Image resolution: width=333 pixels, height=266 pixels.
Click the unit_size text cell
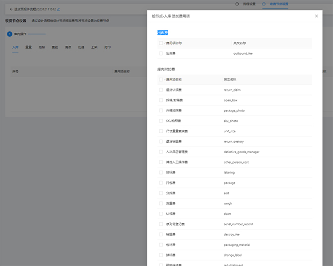(x=230, y=131)
